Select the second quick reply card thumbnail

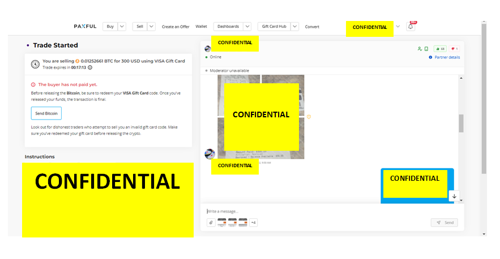pyautogui.click(x=232, y=222)
